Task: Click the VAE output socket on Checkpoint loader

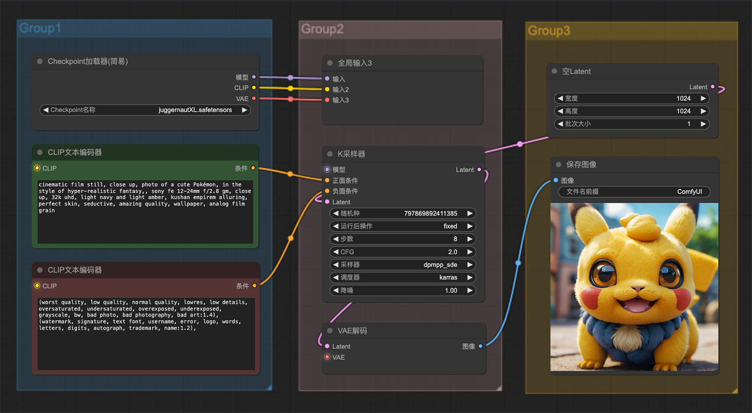Action: [x=254, y=98]
